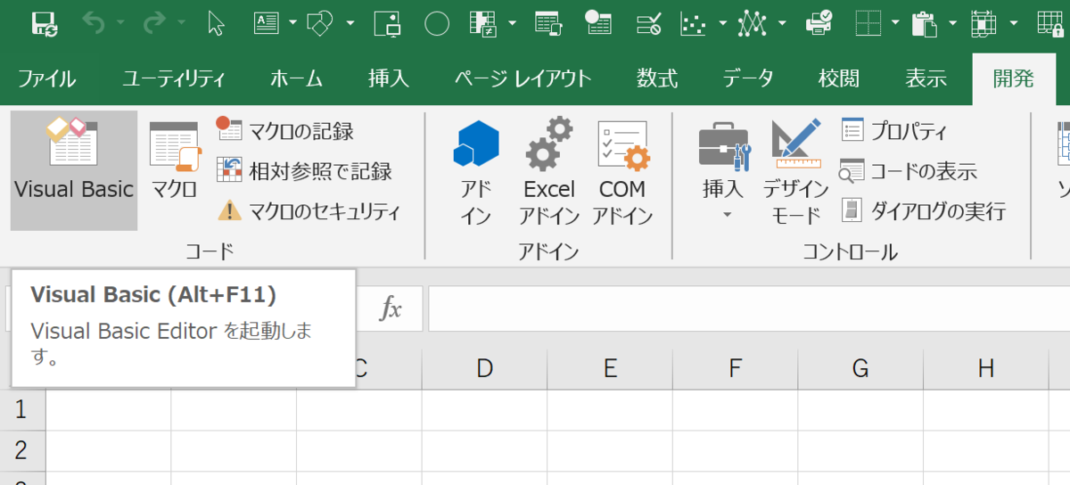Select column F header
Image resolution: width=1070 pixels, height=485 pixels.
tap(736, 367)
